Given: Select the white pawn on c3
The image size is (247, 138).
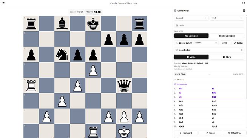Looking at the screenshot, I should 62,101.
